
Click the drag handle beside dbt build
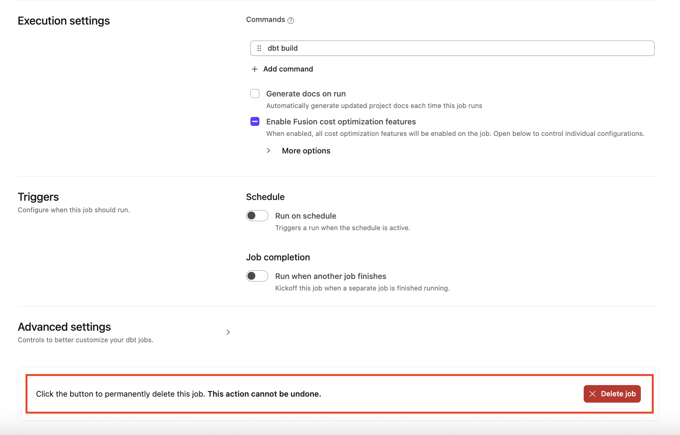point(259,48)
